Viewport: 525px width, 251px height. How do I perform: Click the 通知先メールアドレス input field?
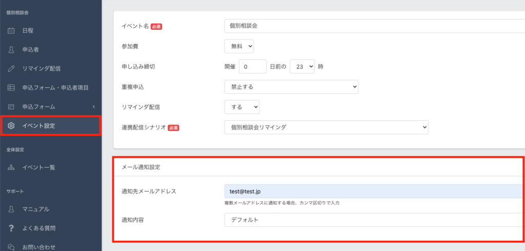coord(375,191)
